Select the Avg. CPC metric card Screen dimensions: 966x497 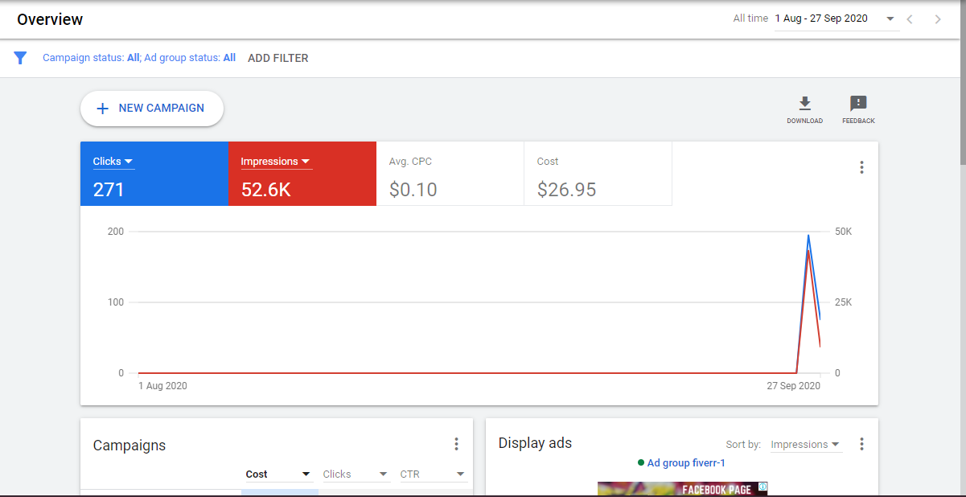[449, 174]
